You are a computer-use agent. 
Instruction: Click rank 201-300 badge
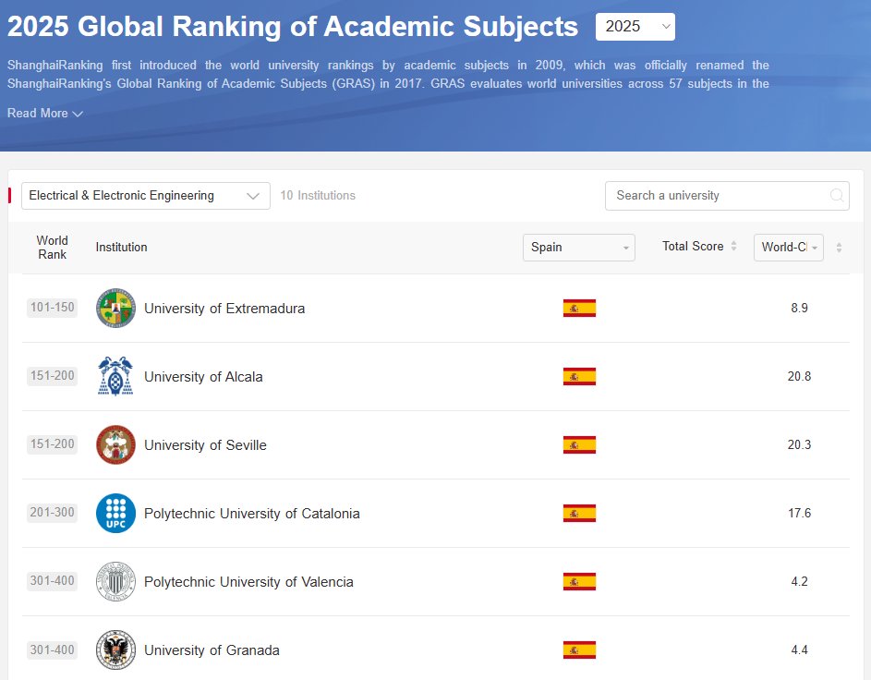53,512
